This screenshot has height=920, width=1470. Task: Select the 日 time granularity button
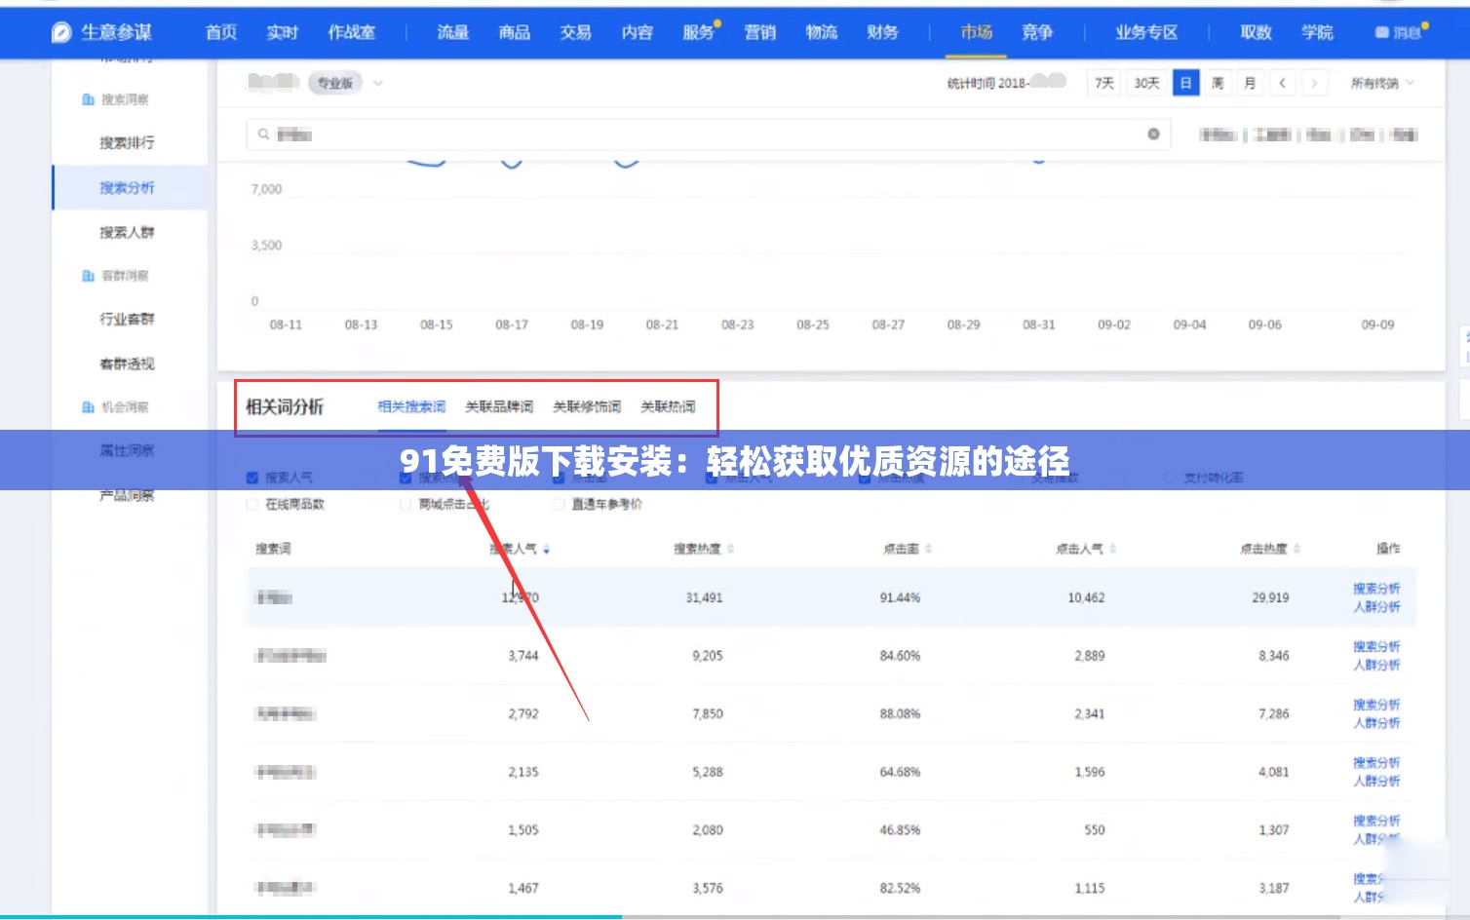[x=1185, y=83]
